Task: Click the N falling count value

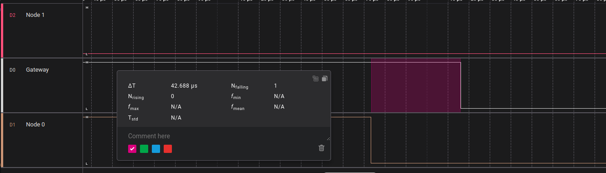Action: point(275,85)
